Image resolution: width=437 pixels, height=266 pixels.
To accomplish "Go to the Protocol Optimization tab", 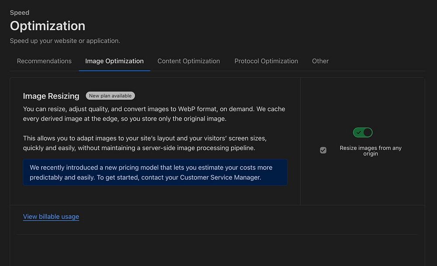I will pyautogui.click(x=266, y=61).
